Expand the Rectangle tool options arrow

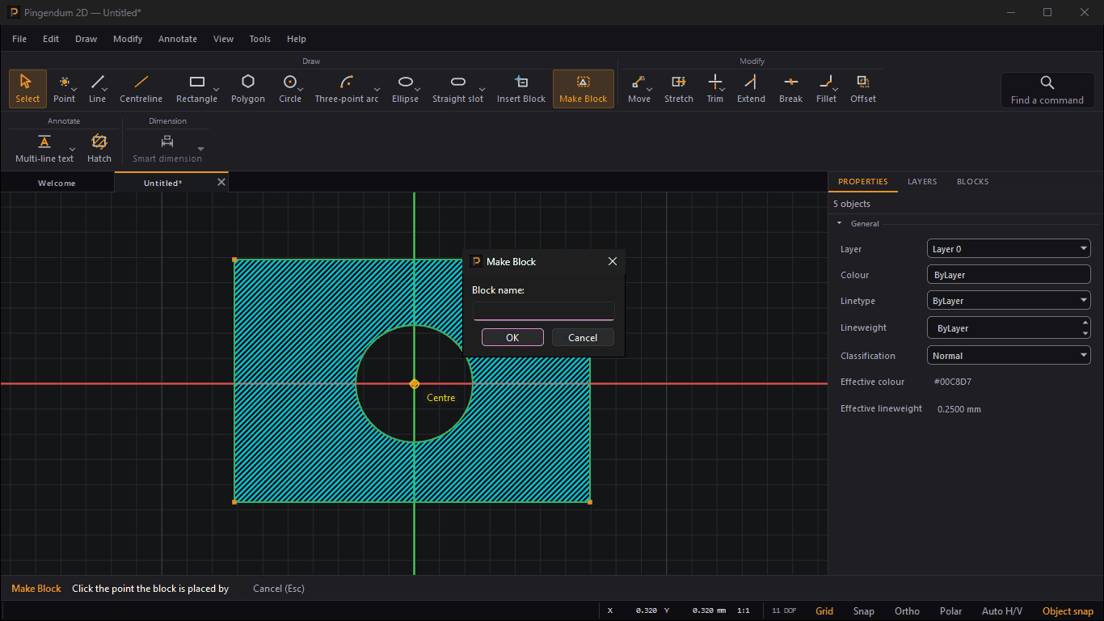217,90
